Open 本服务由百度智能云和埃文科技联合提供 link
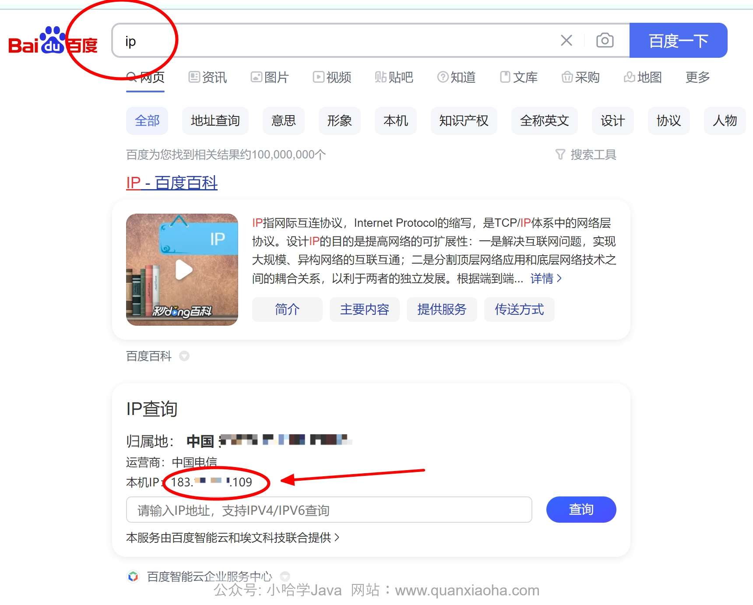 233,538
